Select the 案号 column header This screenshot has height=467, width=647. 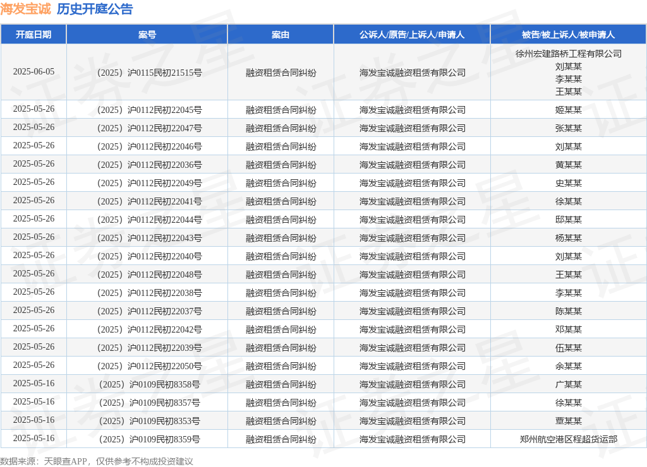(147, 35)
